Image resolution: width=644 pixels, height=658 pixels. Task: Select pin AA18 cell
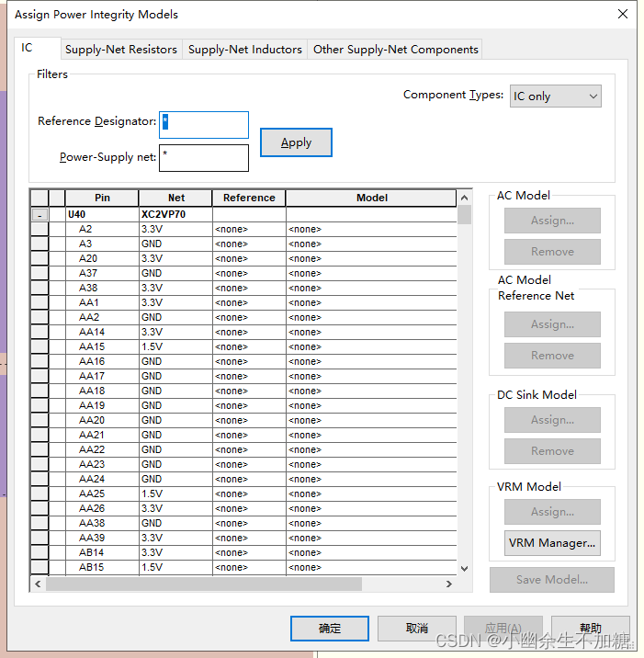(102, 391)
